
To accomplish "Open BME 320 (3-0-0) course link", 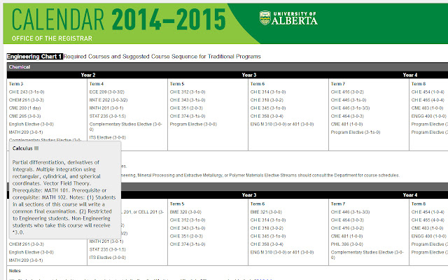I will [185, 212].
